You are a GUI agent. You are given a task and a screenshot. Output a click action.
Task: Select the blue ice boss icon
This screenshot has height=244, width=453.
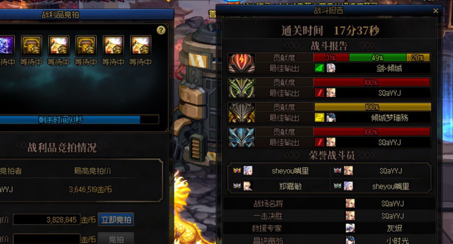click(x=242, y=137)
